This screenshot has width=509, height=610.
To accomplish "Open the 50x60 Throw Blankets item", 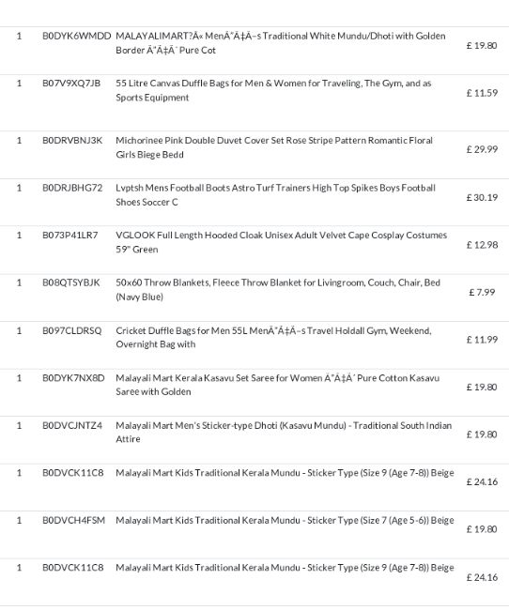I will pos(278,290).
